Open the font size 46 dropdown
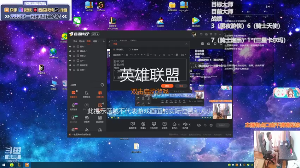Screen dimensions: 300x168 pyautogui.click(x=128, y=55)
